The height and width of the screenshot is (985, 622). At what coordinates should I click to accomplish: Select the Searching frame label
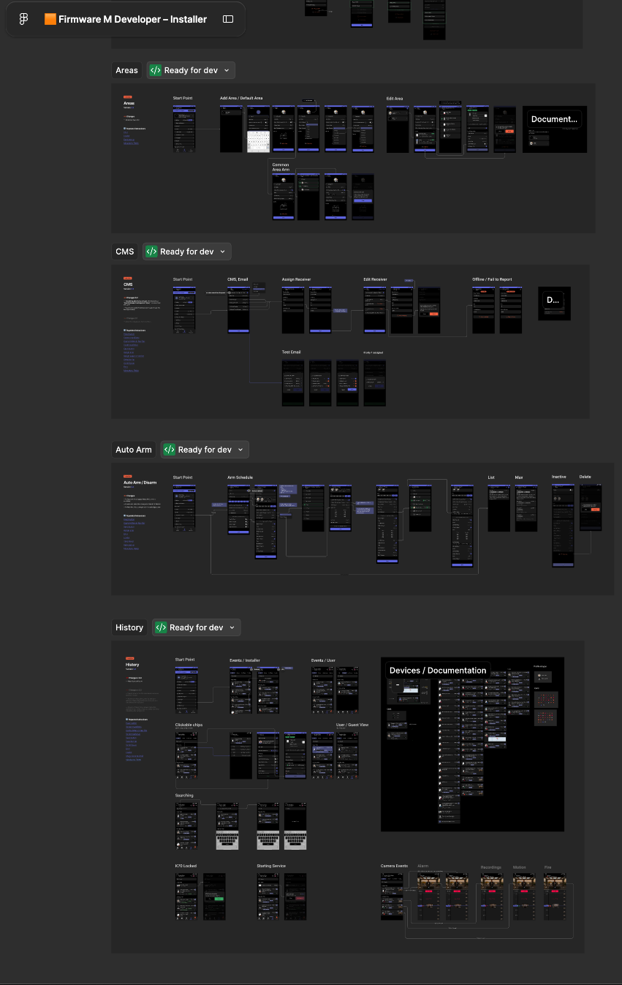[184, 796]
